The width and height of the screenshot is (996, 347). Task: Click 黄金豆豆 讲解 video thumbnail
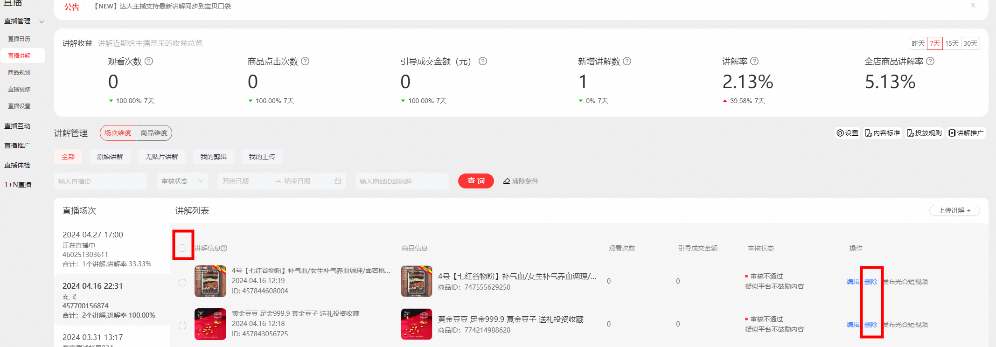(x=210, y=324)
